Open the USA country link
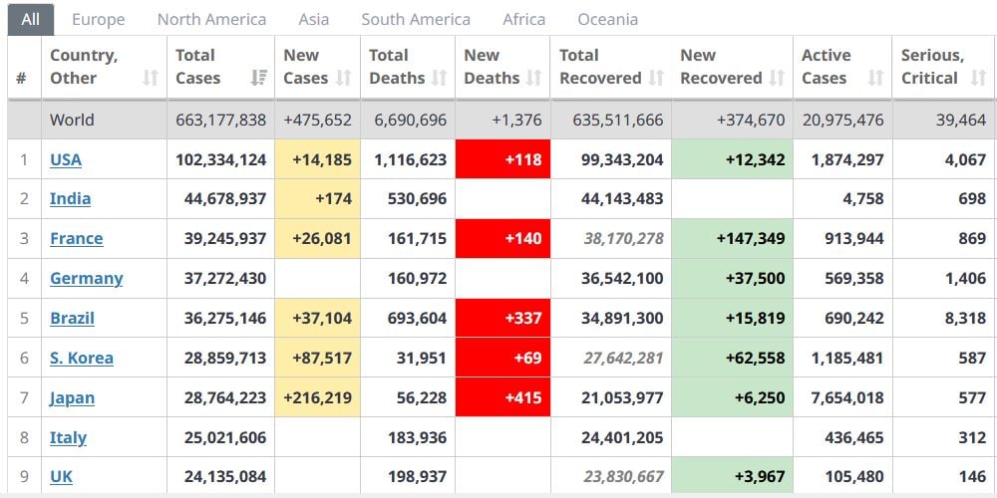The height and width of the screenshot is (498, 997). 66,159
